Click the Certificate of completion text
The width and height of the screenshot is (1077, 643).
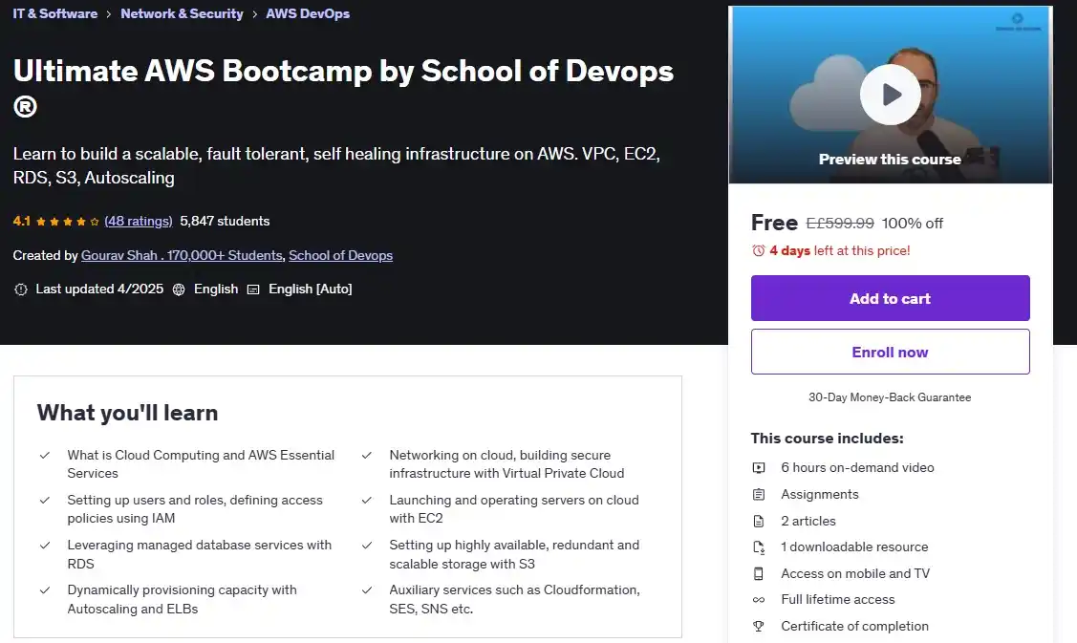[854, 627]
